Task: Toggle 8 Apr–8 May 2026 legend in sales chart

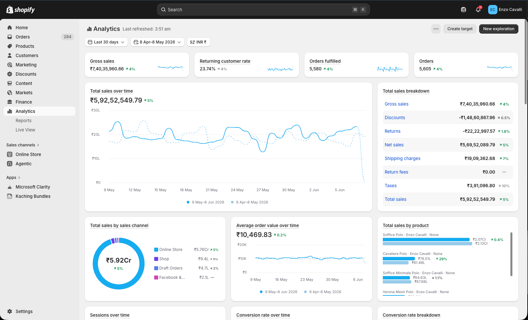Action: pyautogui.click(x=249, y=202)
